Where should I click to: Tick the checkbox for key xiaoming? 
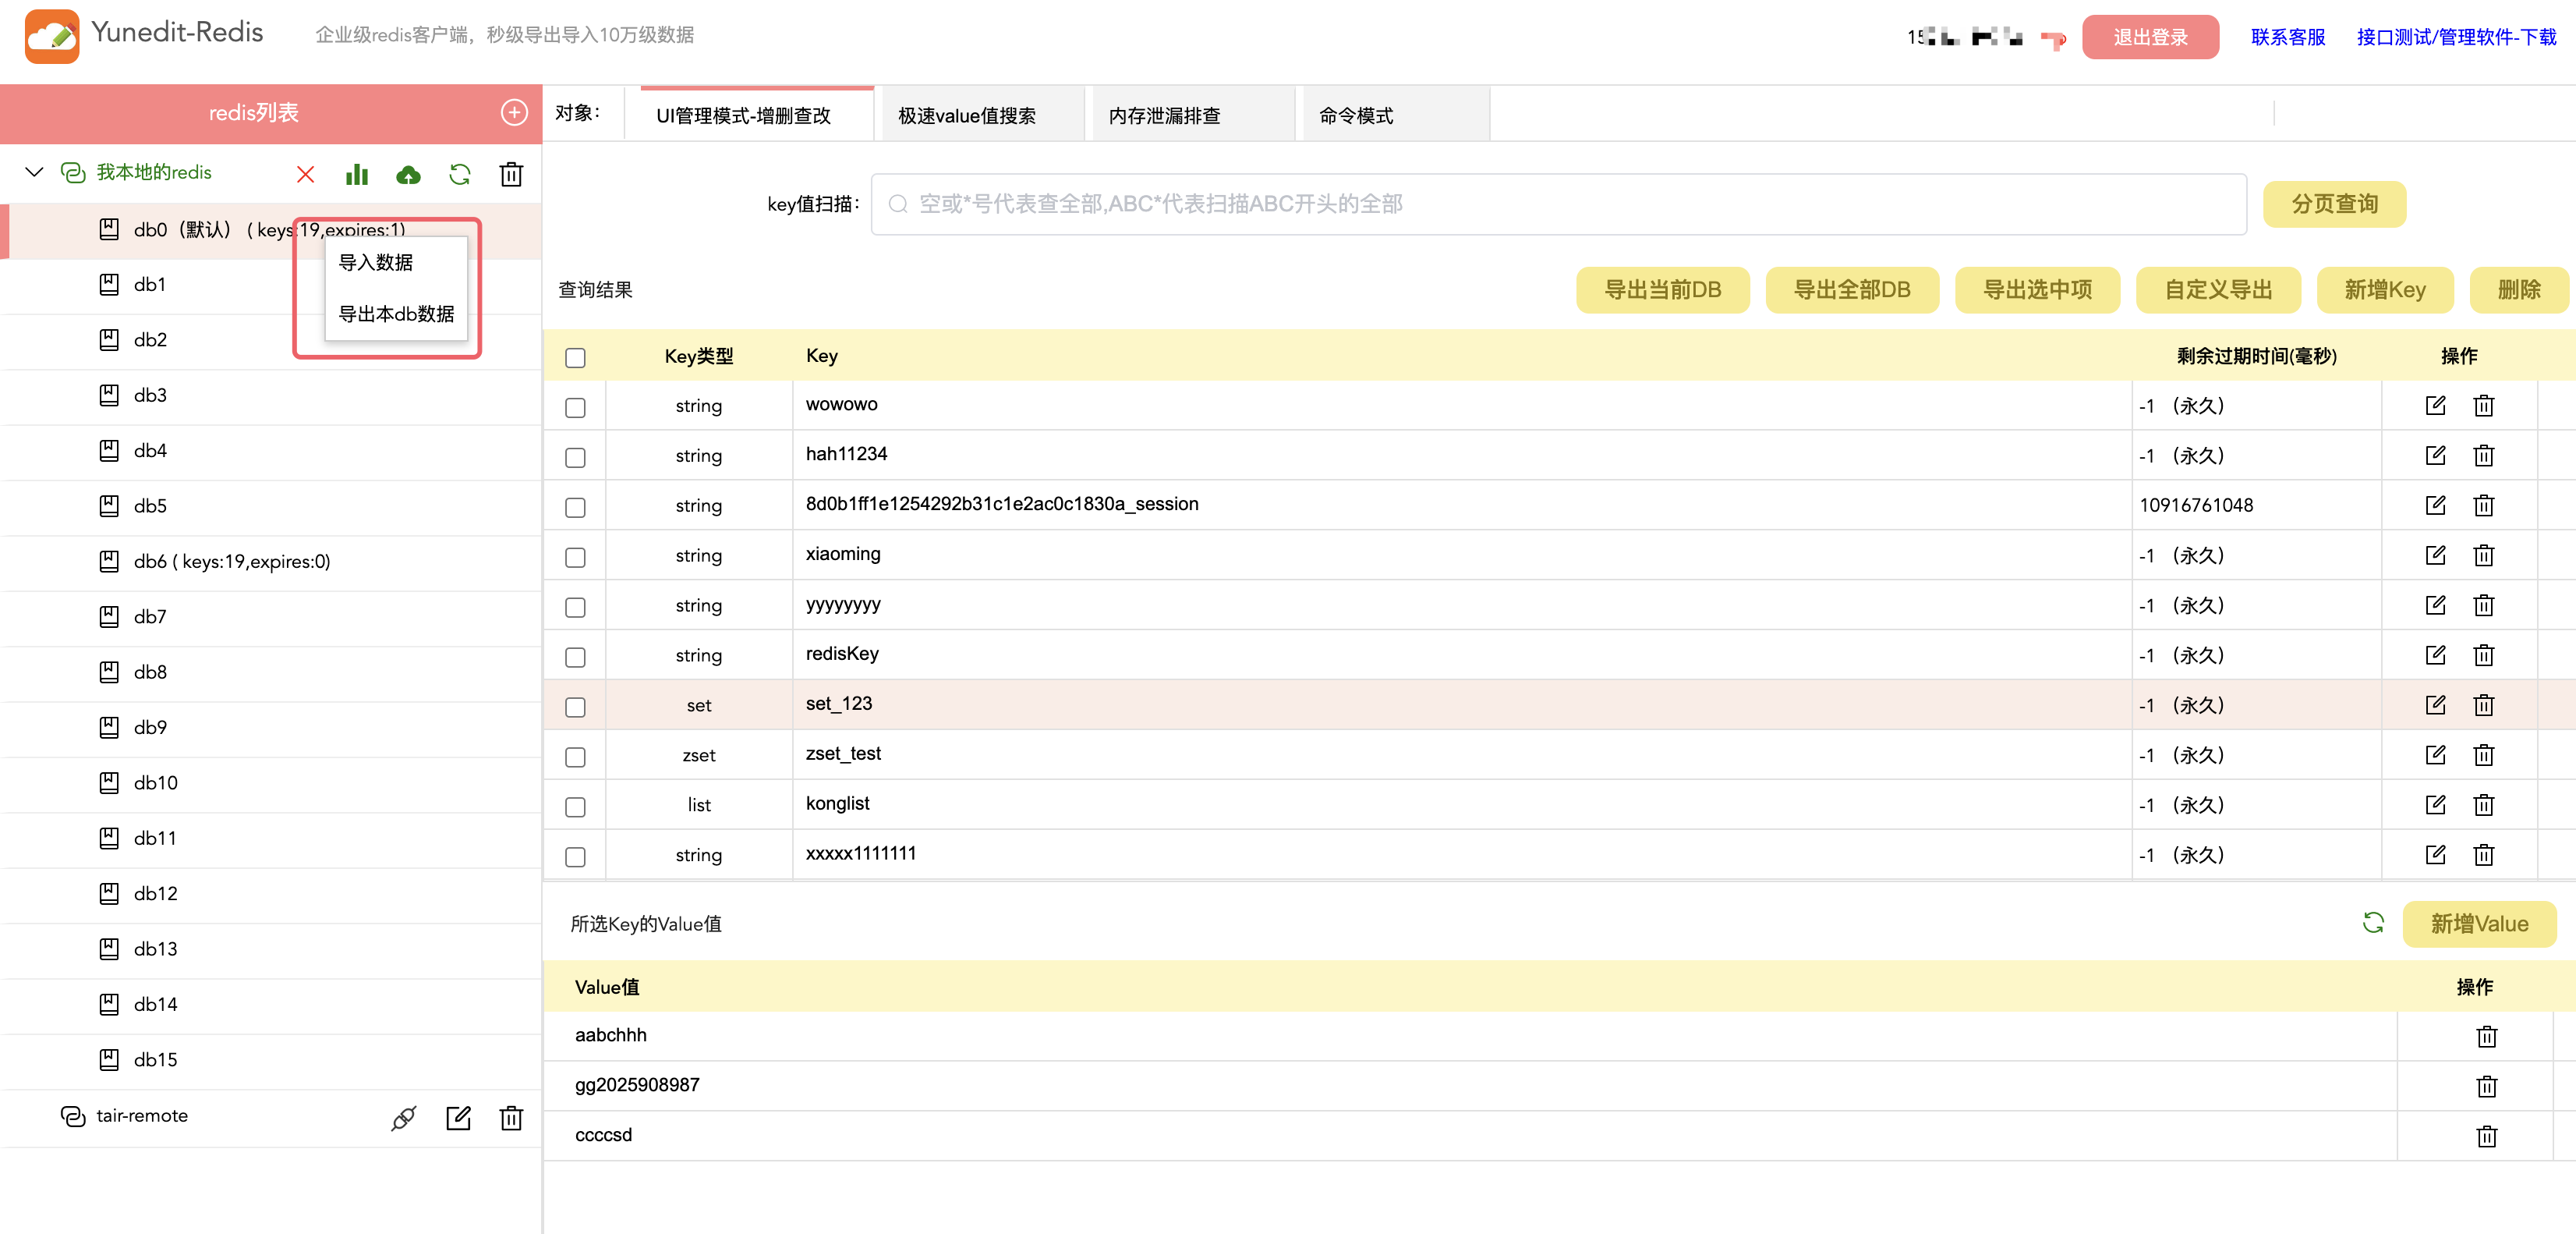[x=575, y=556]
